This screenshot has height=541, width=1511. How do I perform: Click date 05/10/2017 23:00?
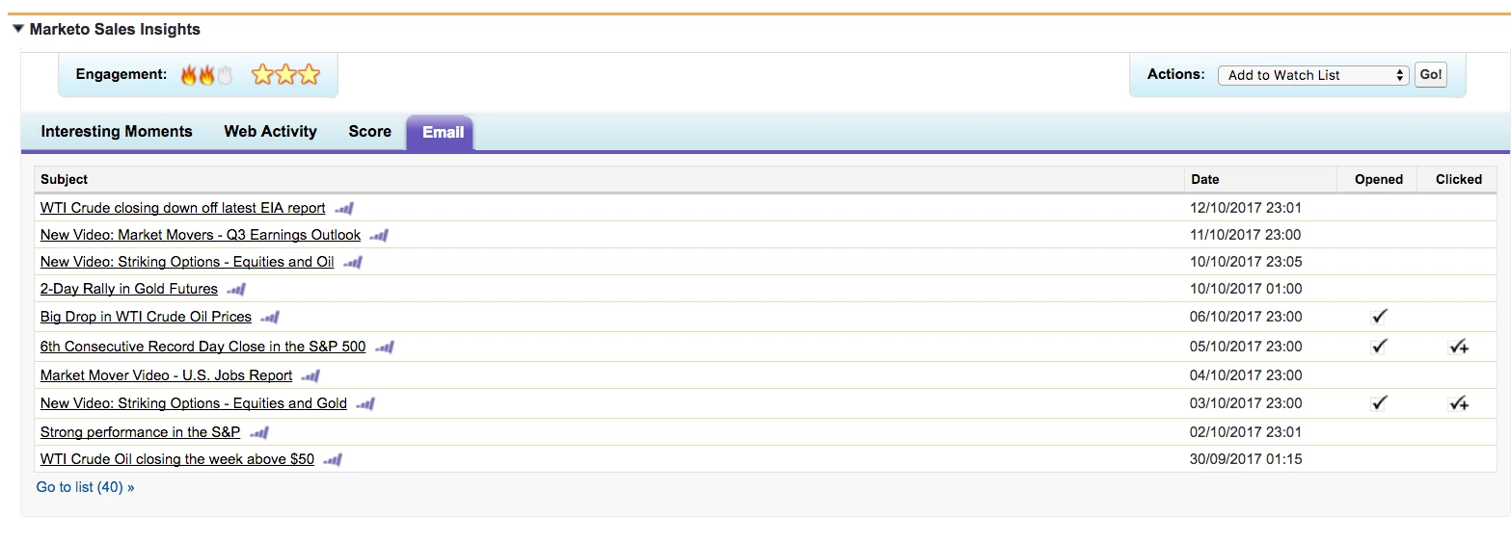pyautogui.click(x=1246, y=347)
